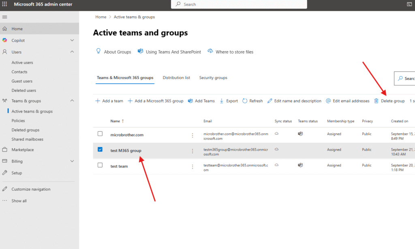The height and width of the screenshot is (249, 415).
Task: Go to Deleted groups in sidebar
Action: [x=26, y=130]
